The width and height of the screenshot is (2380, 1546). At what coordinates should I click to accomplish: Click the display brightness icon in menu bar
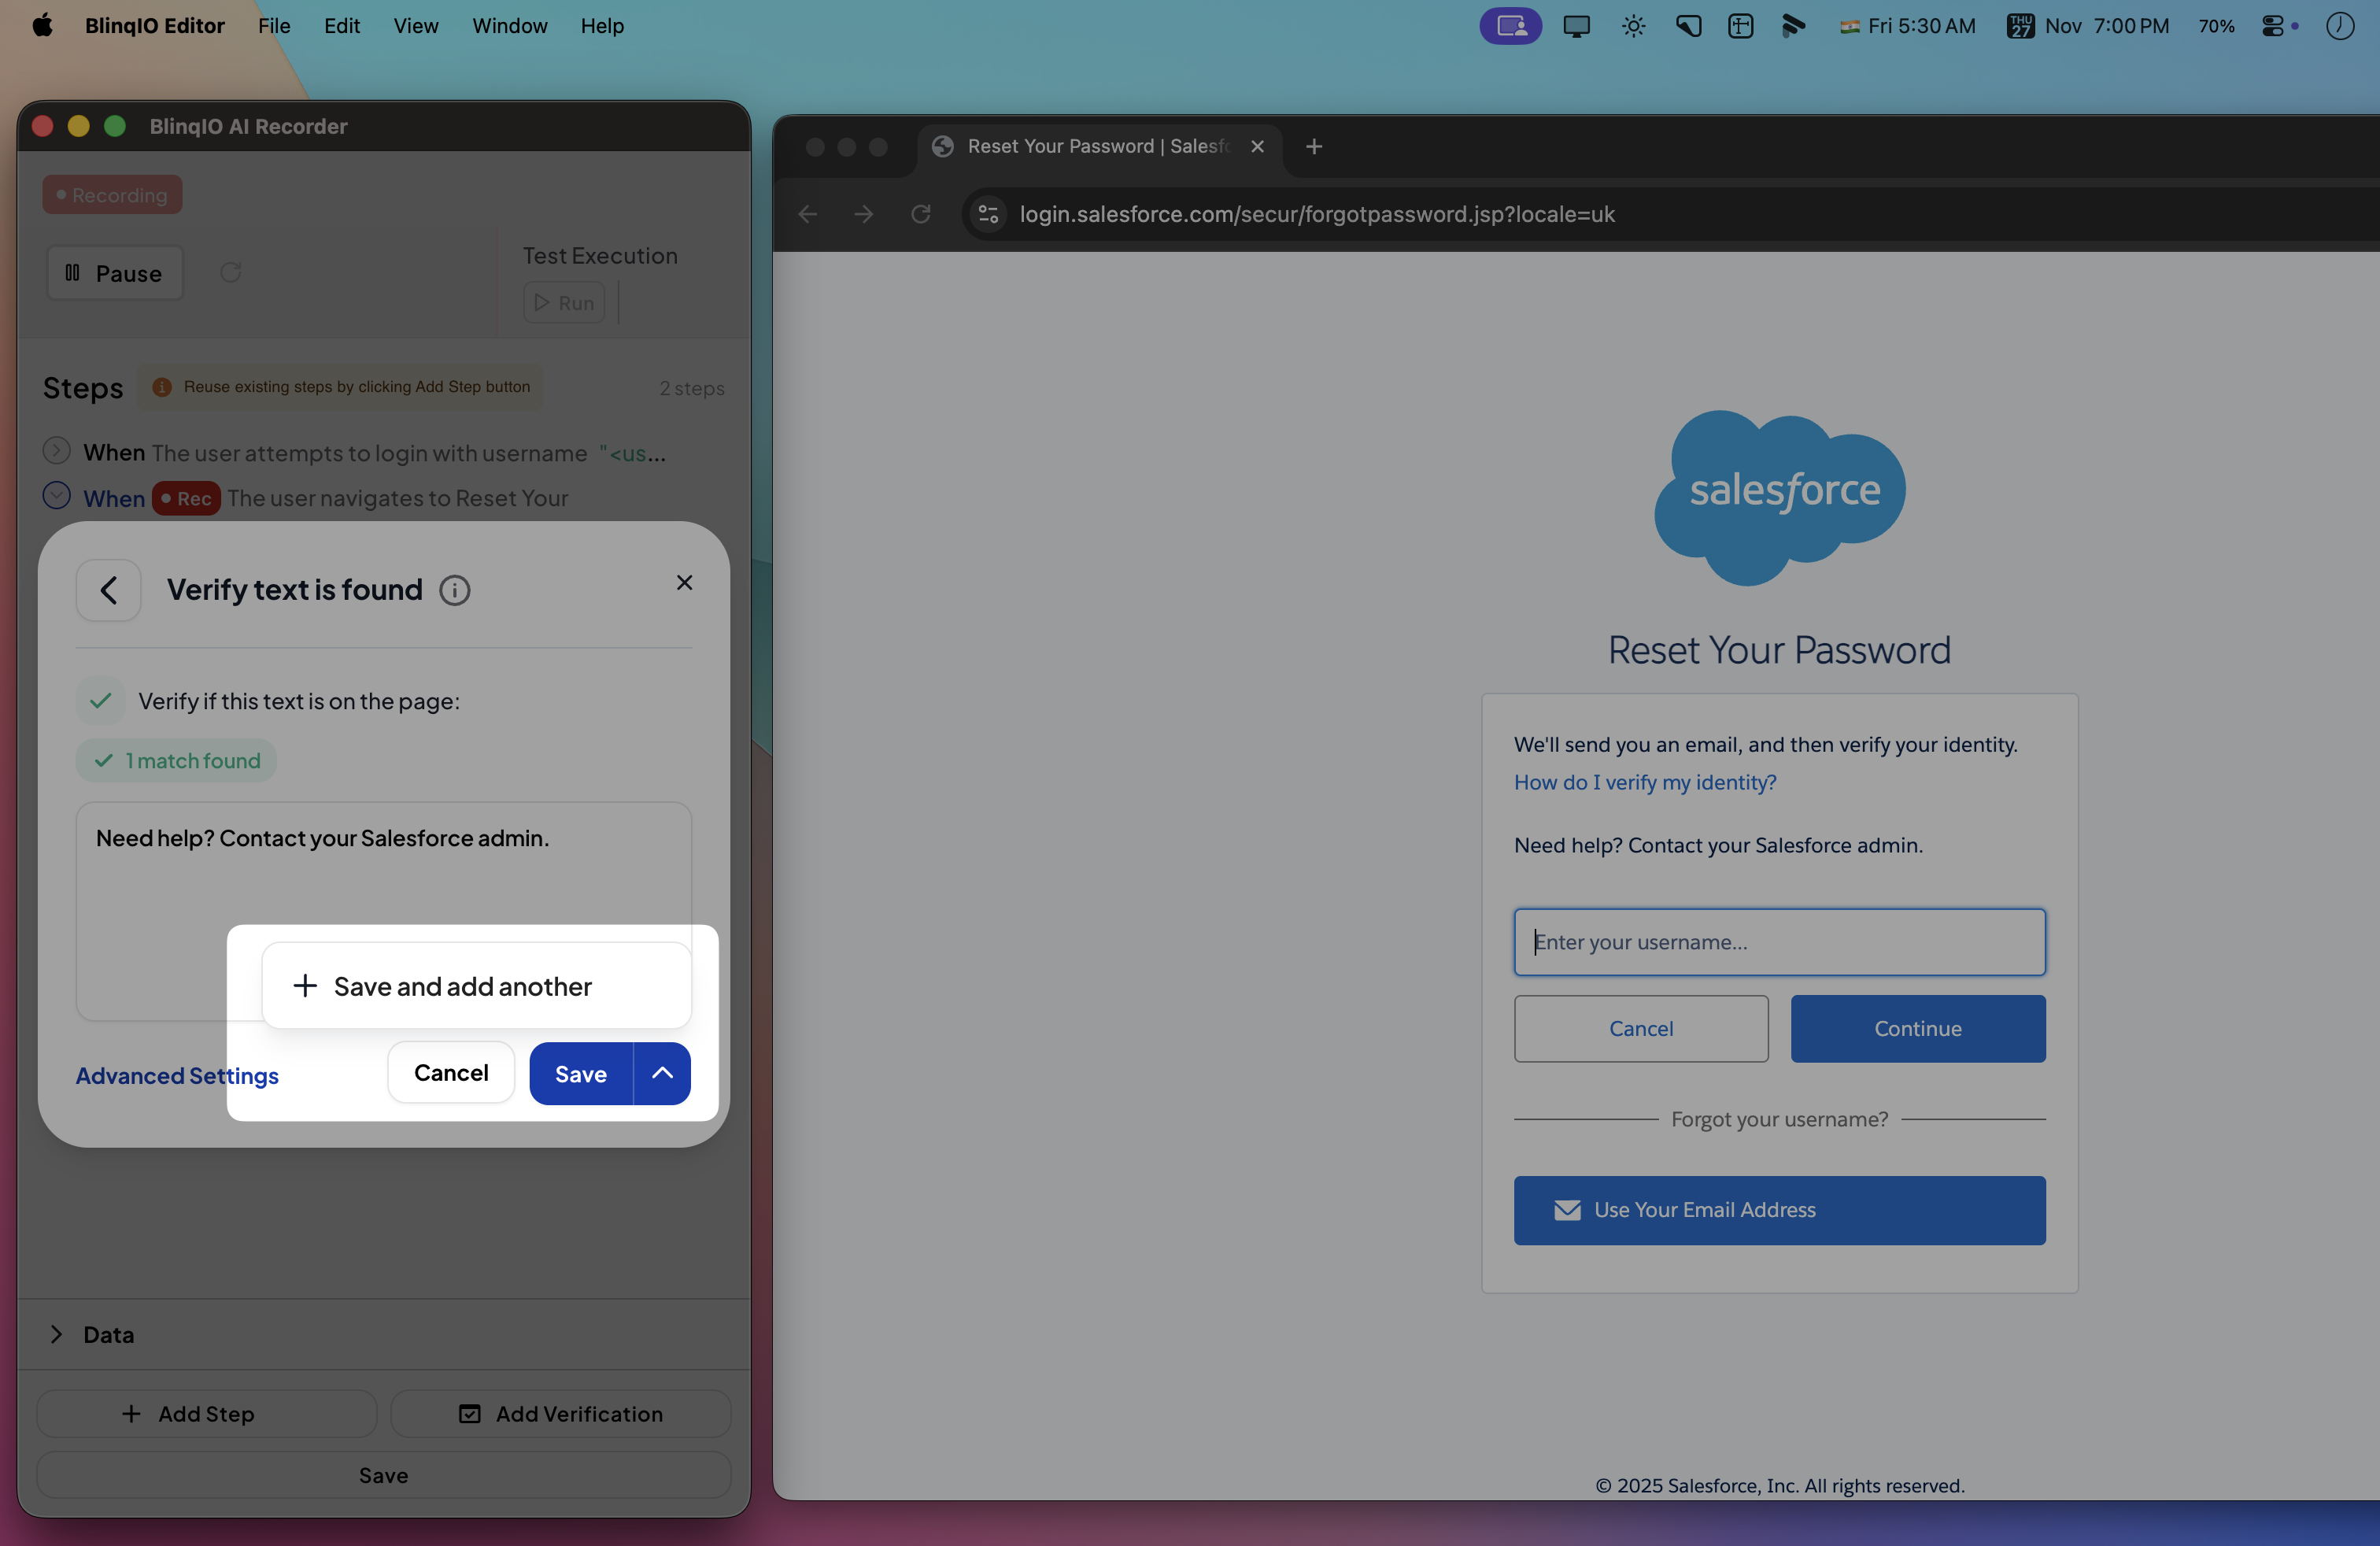[x=1633, y=26]
